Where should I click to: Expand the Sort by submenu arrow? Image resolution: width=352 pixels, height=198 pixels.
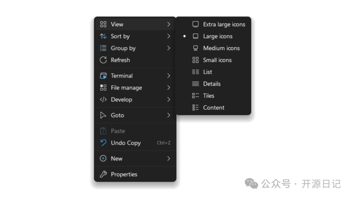(x=169, y=36)
